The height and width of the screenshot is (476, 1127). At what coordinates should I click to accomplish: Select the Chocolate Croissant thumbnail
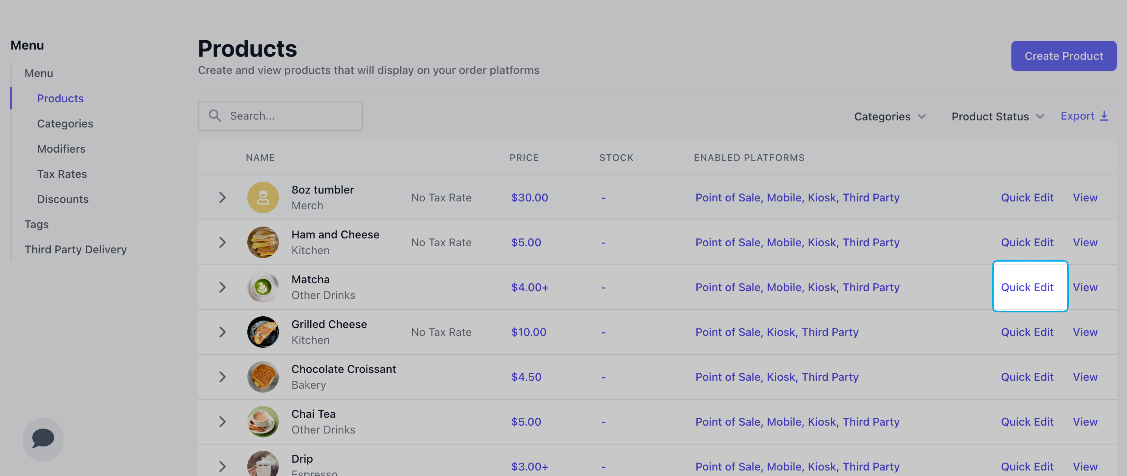263,377
